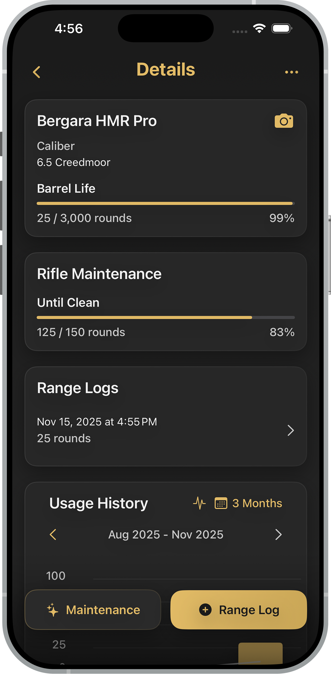Tap the camera icon on rifle card
Screen dimensions: 331x674
coord(284,121)
